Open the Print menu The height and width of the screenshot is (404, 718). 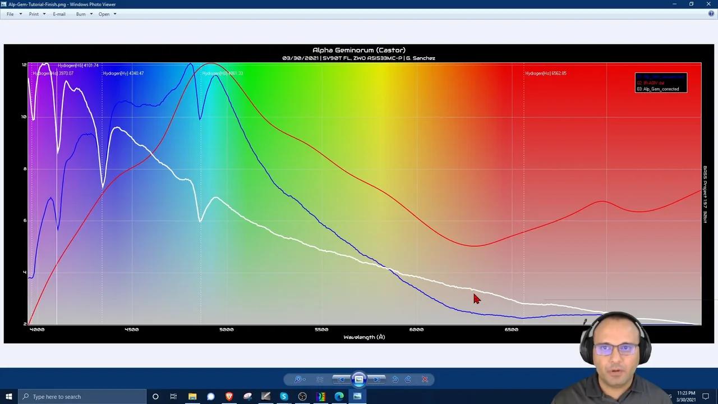point(35,14)
